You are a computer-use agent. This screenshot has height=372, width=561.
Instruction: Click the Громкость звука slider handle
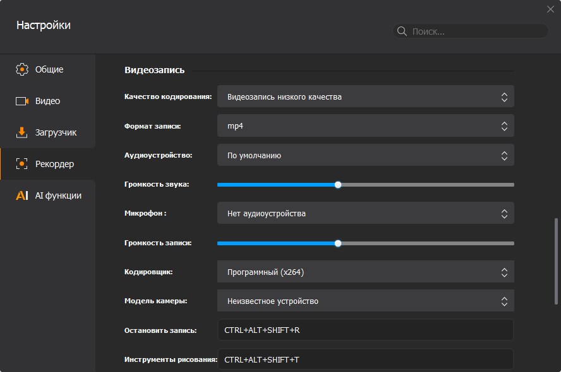pos(338,185)
